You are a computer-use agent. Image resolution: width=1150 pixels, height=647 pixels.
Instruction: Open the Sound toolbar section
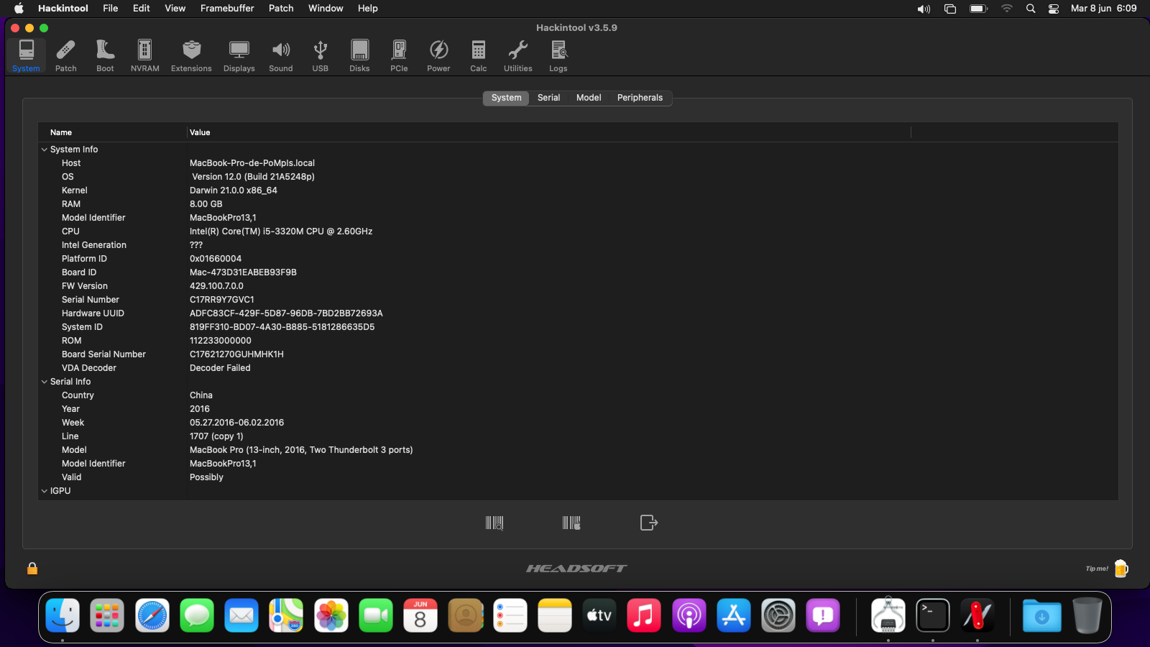click(280, 55)
